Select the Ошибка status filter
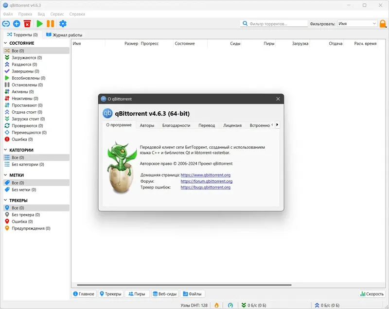 coord(21,139)
